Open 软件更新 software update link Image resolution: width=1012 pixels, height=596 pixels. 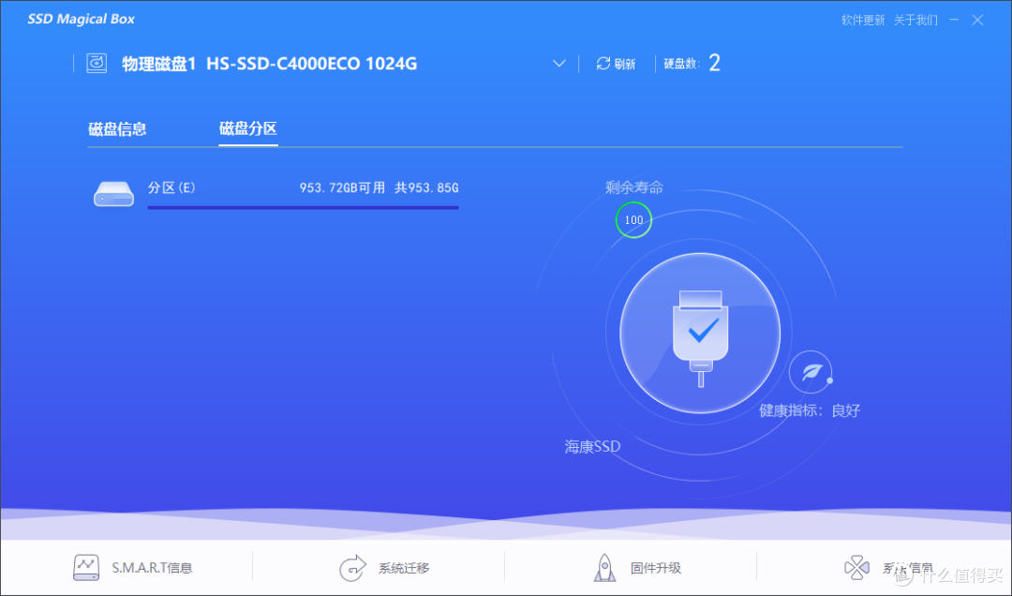863,20
